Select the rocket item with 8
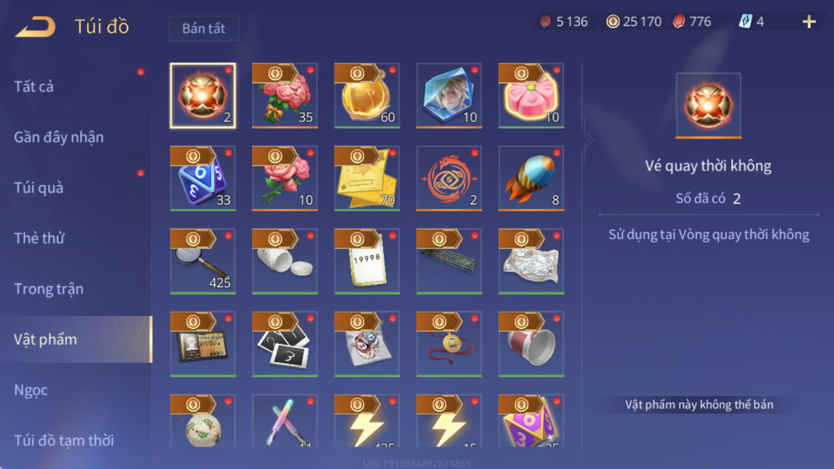 [531, 178]
